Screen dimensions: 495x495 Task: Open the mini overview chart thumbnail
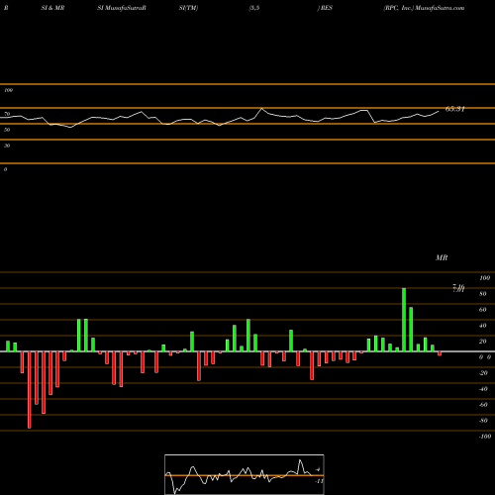point(245,474)
